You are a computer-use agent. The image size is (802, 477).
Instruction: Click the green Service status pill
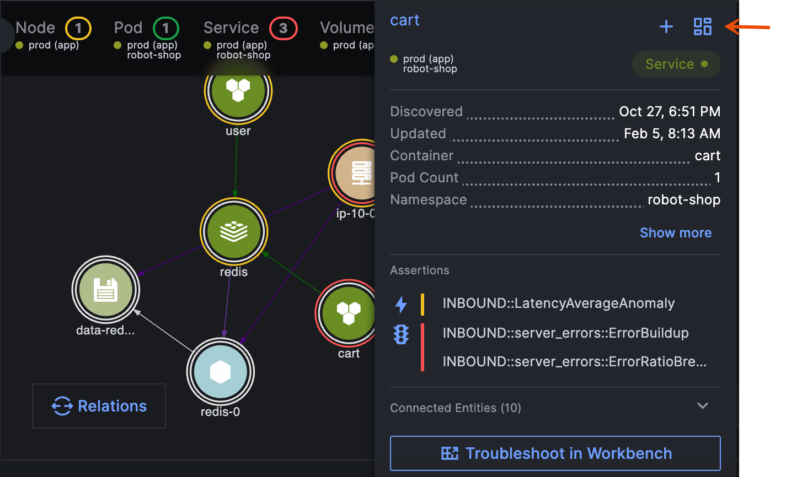coord(676,64)
